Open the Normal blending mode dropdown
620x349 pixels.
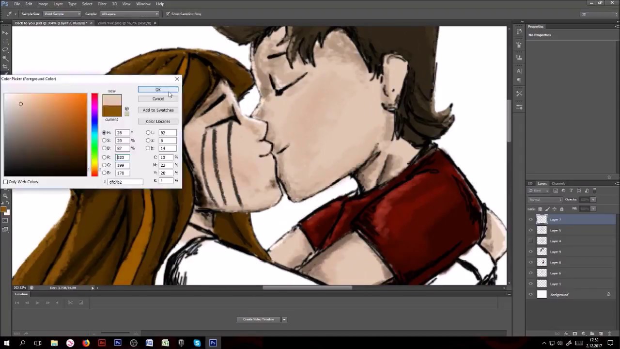(545, 200)
